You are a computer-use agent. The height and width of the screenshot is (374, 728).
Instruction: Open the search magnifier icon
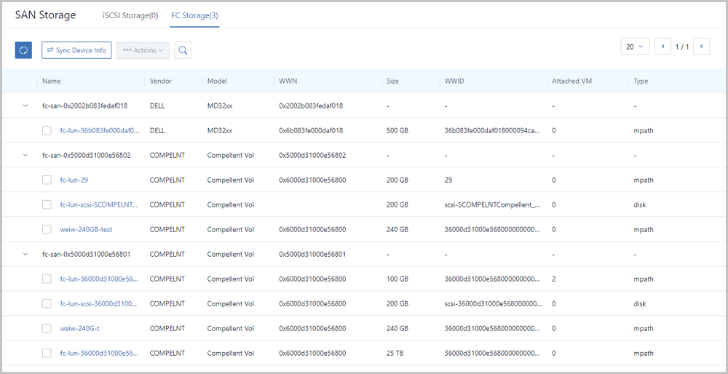point(183,50)
